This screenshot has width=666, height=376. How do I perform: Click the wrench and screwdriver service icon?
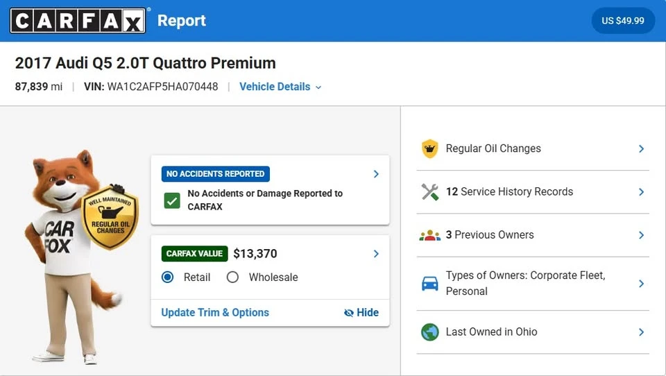(x=430, y=192)
